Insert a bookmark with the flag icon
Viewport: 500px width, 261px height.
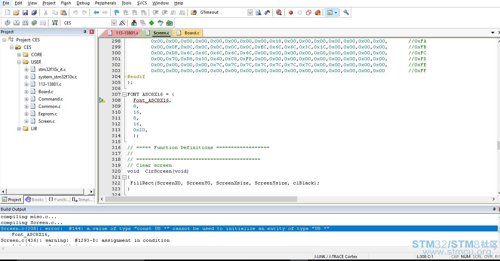pos(117,13)
